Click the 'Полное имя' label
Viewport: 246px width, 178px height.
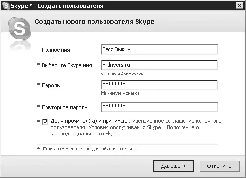click(x=56, y=50)
